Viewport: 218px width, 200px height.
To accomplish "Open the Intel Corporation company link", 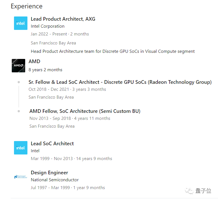I will [48, 26].
